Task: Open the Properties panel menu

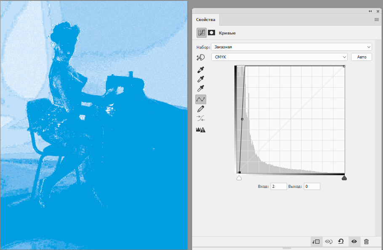Action: coord(376,19)
